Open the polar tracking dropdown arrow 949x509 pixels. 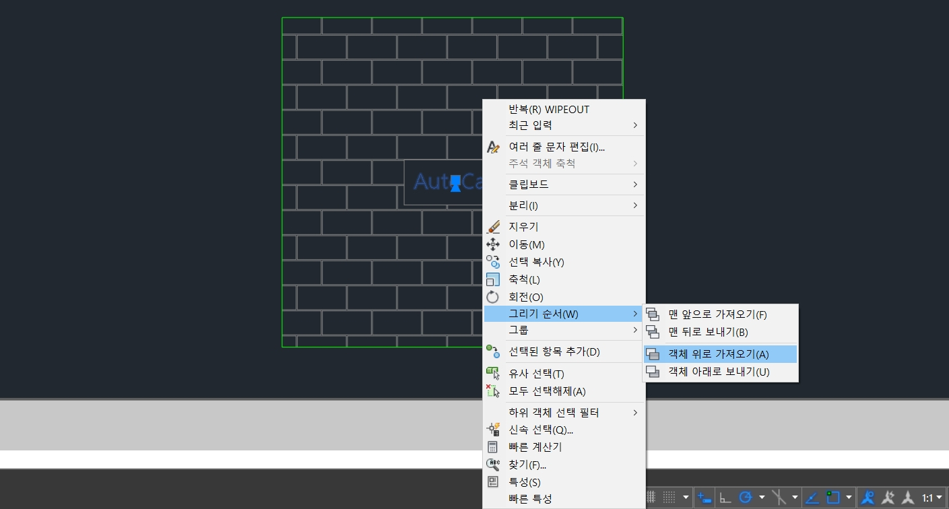(762, 497)
